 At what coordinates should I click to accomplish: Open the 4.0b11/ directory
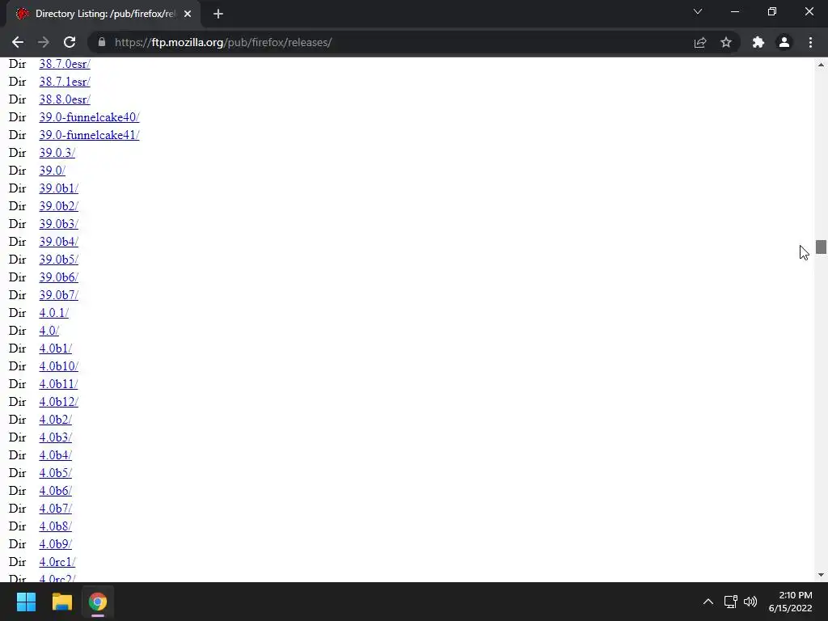click(x=58, y=384)
